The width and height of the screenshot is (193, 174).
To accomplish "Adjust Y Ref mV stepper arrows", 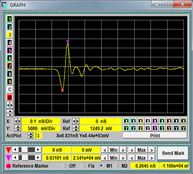I will pos(76,128).
